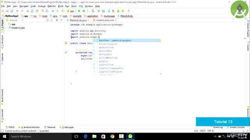Open the Messages tool window

click(x=66, y=127)
